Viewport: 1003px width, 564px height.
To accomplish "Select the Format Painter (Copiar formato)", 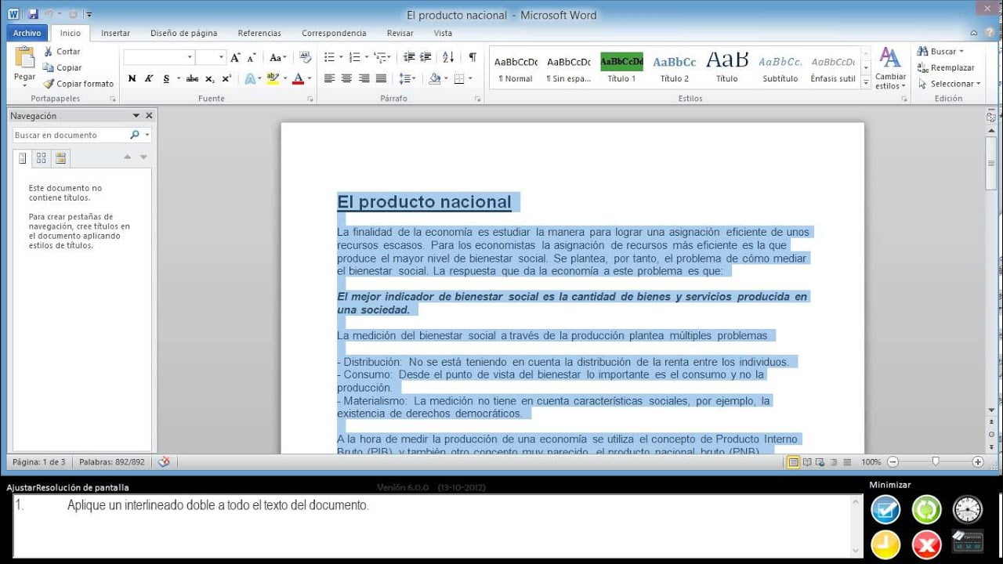I will coord(78,84).
